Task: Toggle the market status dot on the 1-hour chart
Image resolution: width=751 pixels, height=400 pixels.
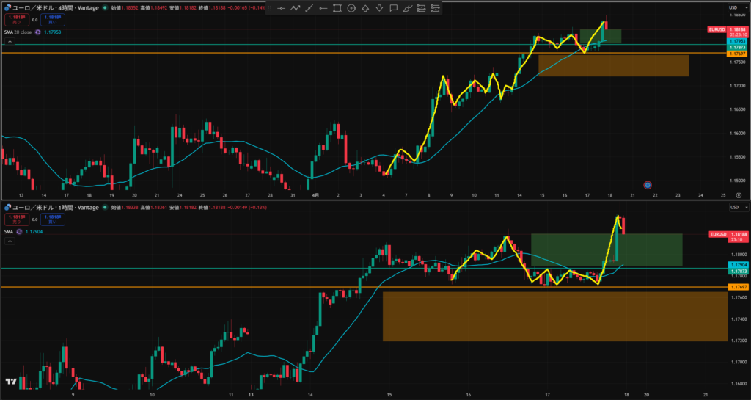Action: (x=105, y=208)
